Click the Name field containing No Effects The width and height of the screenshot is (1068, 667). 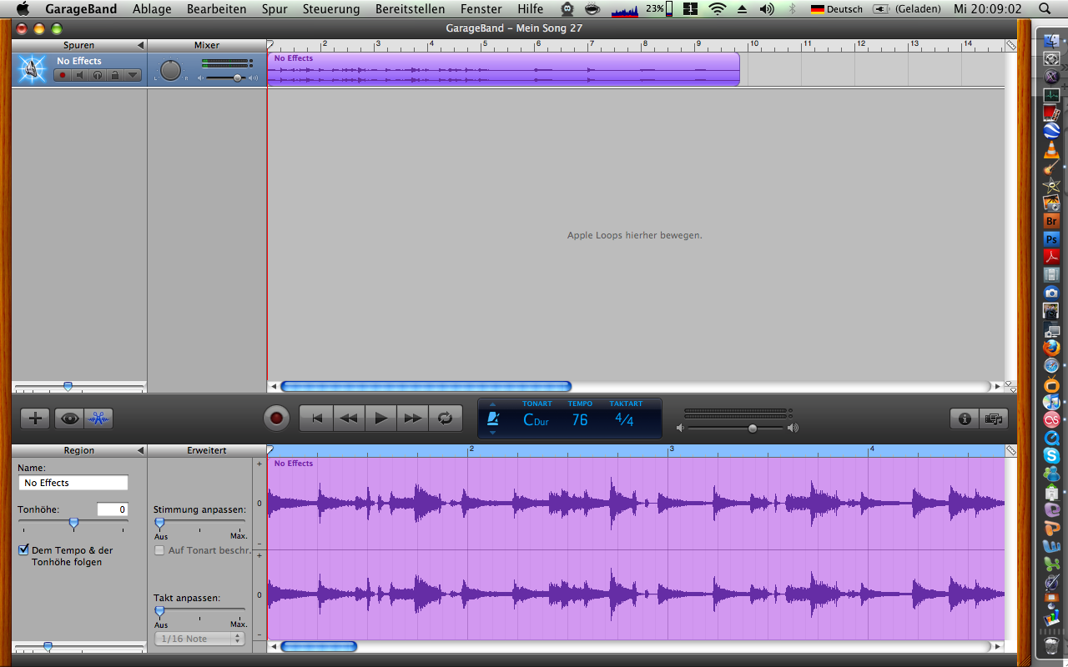click(73, 483)
